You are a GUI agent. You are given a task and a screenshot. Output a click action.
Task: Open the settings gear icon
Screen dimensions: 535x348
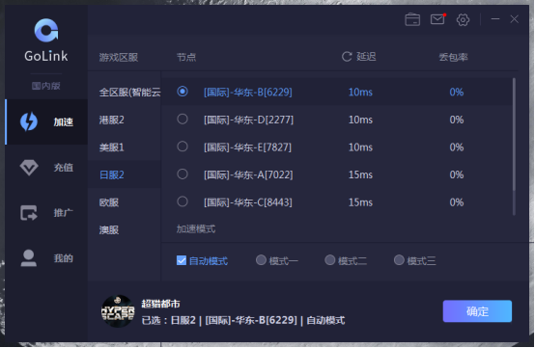point(463,19)
